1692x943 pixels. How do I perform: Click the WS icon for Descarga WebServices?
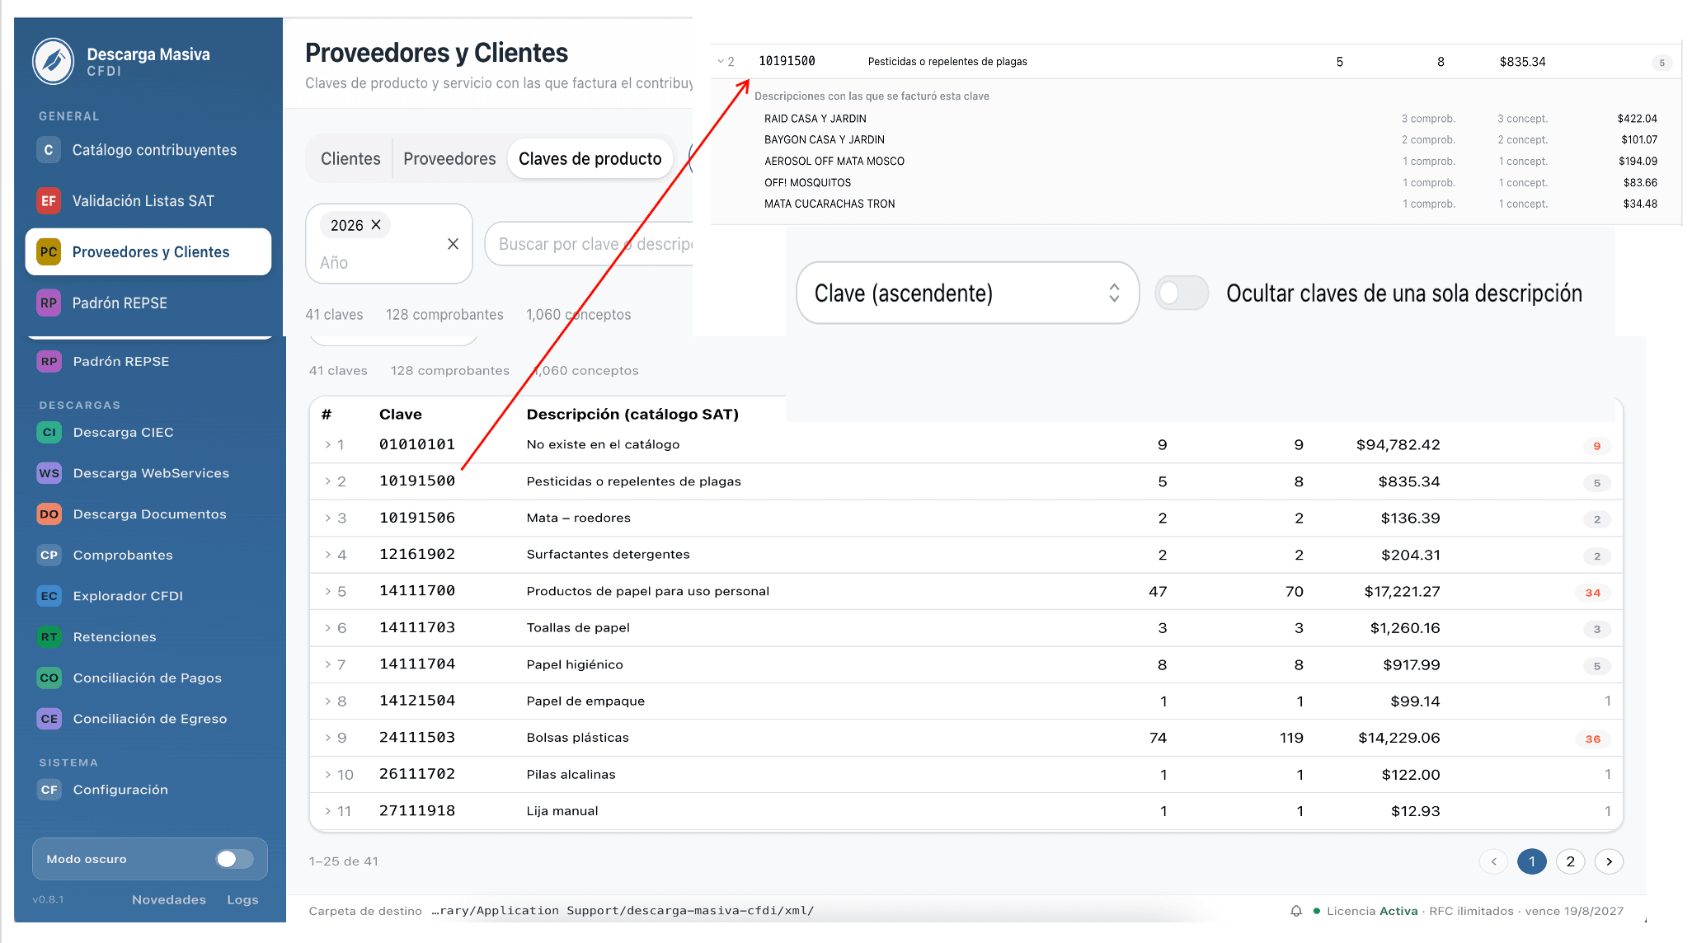coord(49,473)
